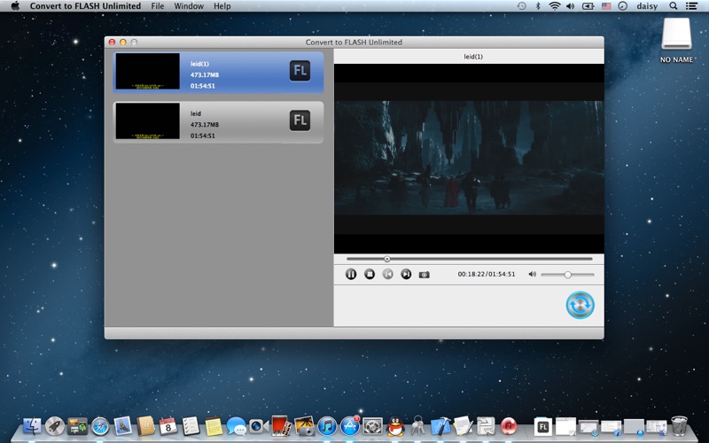The height and width of the screenshot is (443, 709).
Task: Open FaceTime camera icon in dock
Action: coord(259,426)
